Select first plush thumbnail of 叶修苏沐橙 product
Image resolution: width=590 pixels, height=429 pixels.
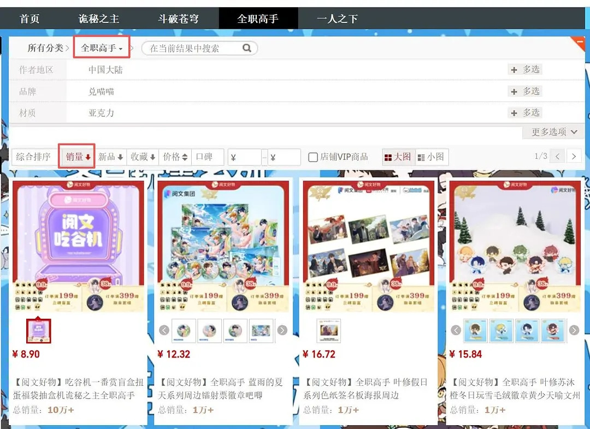tap(476, 331)
